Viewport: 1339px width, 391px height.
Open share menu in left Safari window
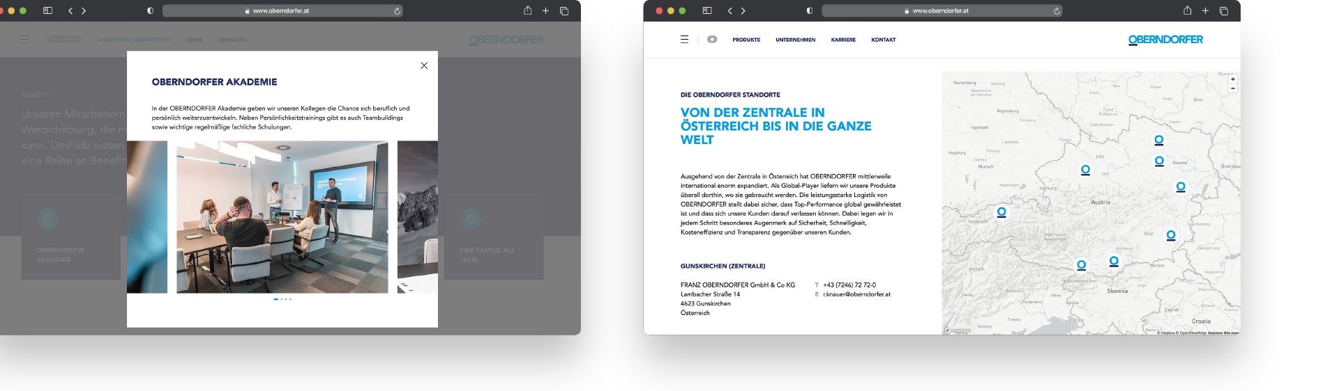click(x=528, y=10)
